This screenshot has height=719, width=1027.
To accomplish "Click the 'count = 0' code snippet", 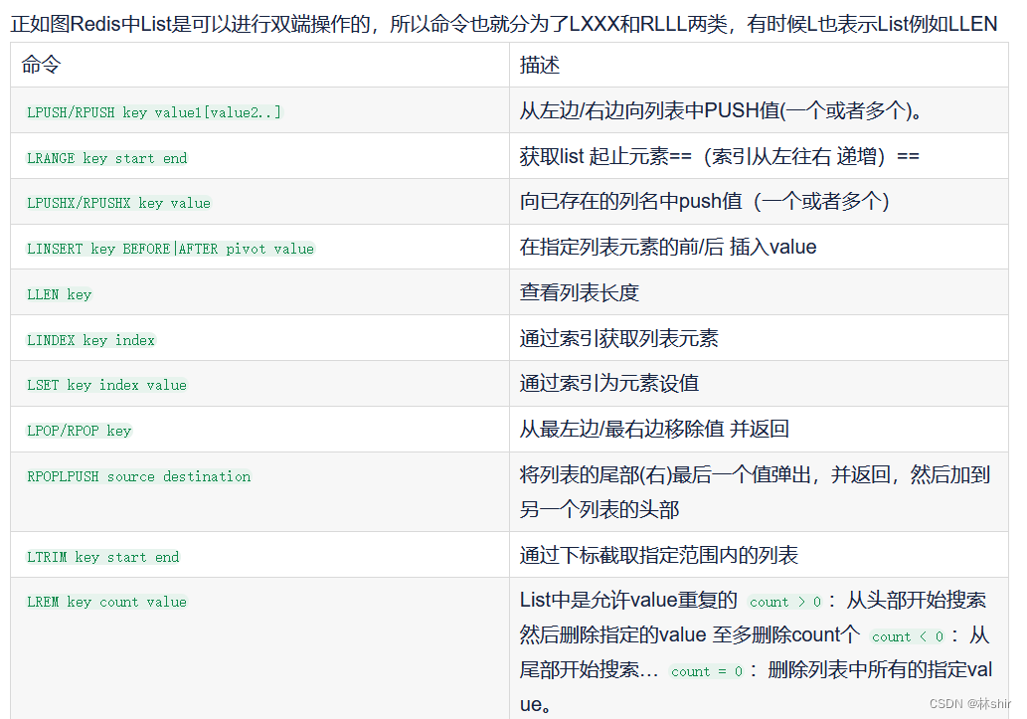I will click(707, 671).
